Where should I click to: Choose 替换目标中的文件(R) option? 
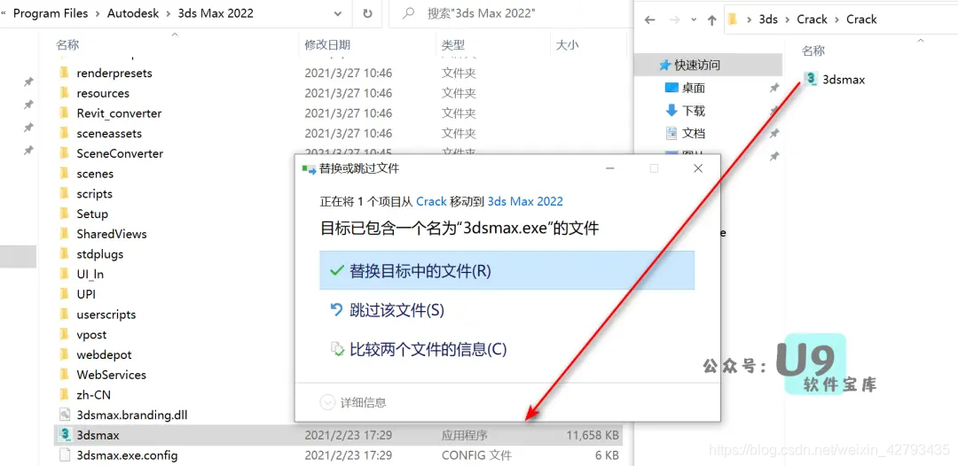(506, 270)
